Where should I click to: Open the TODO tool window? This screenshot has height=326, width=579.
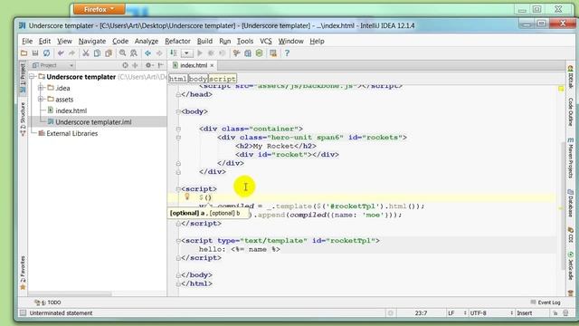pos(48,302)
